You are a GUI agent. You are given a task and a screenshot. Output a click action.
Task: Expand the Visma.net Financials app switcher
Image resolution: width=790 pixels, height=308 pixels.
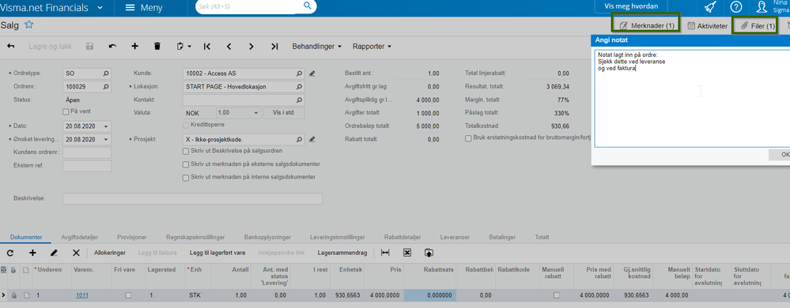coord(100,8)
